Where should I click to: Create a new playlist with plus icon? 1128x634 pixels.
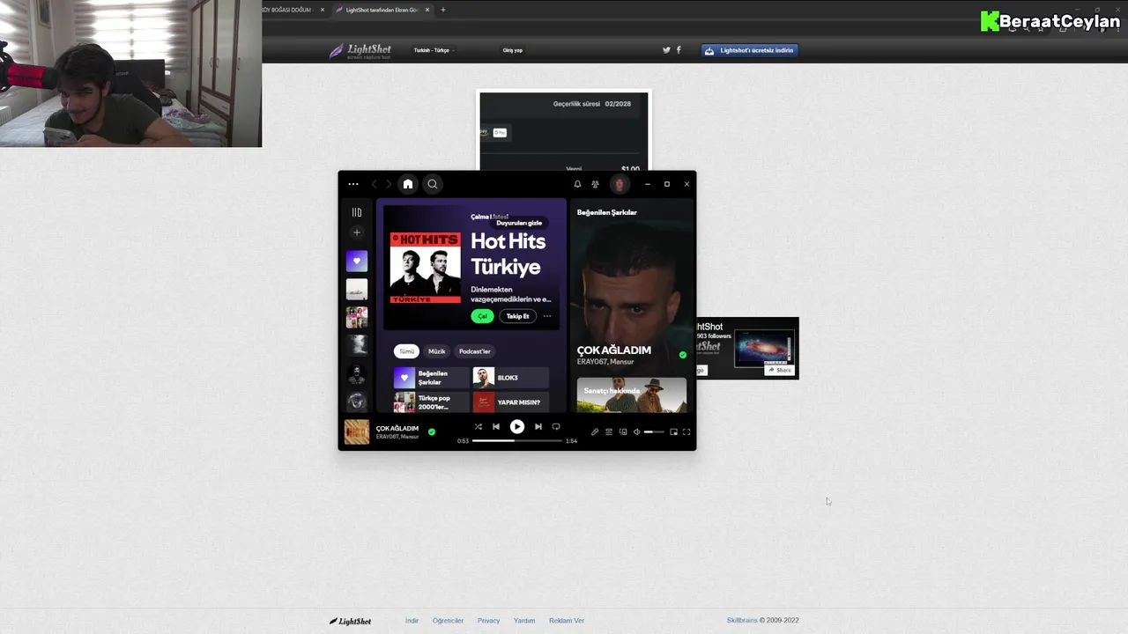click(x=357, y=232)
